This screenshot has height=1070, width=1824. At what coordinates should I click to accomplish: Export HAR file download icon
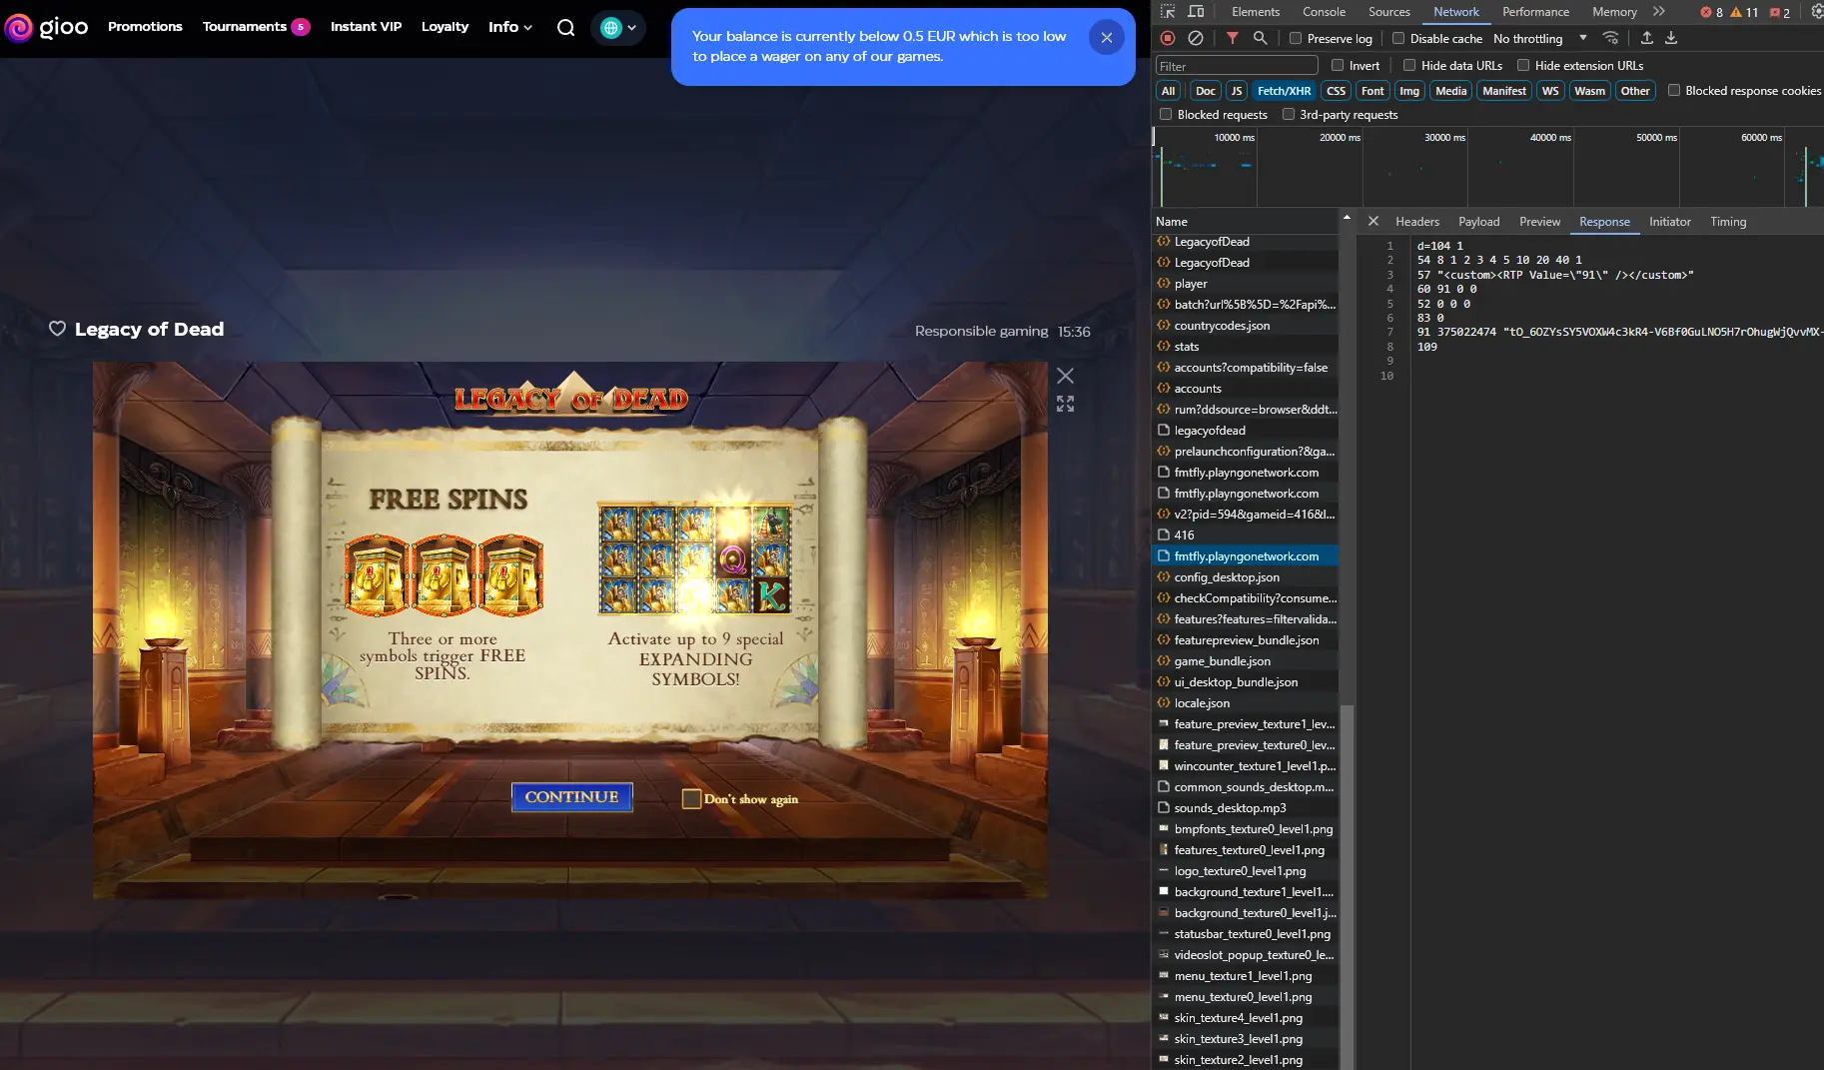(1671, 38)
